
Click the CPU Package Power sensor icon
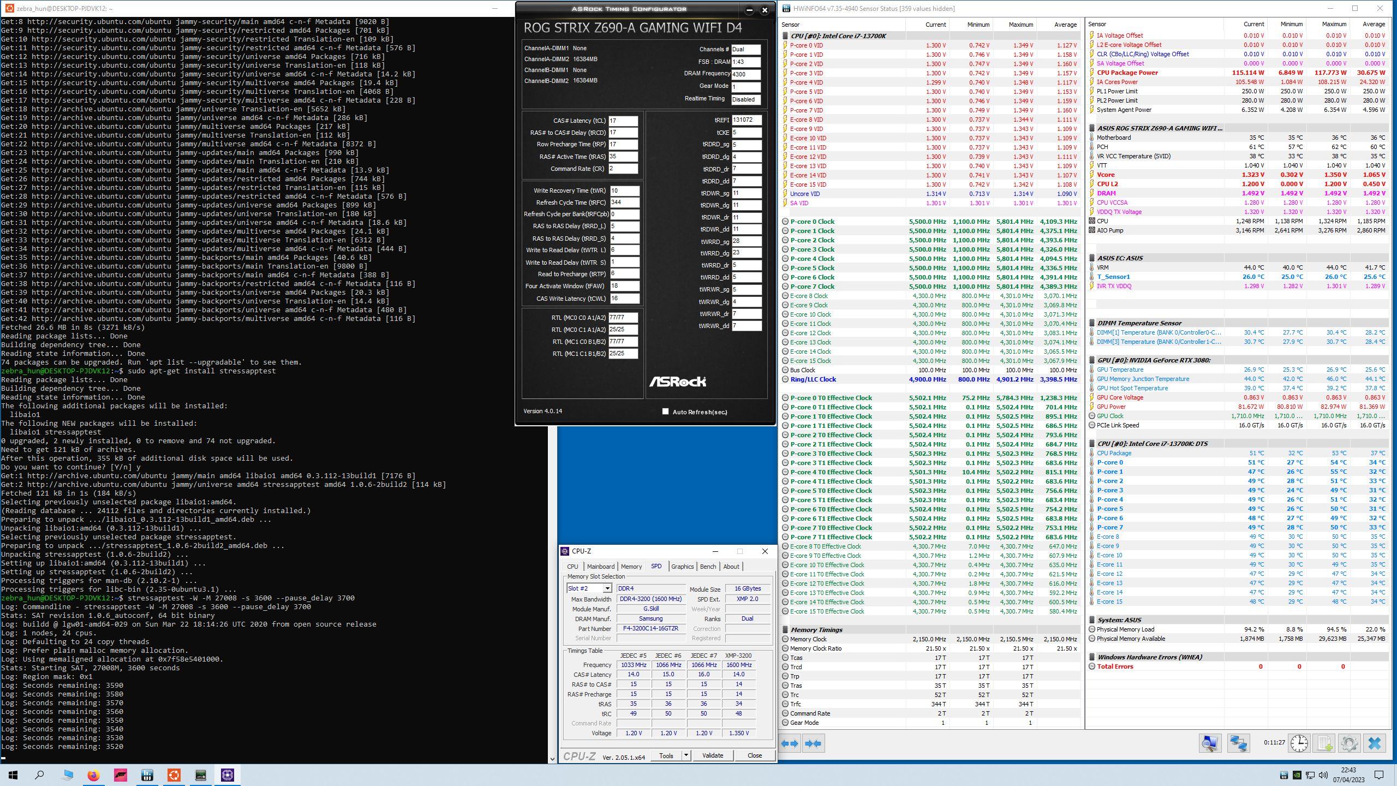pos(1092,73)
